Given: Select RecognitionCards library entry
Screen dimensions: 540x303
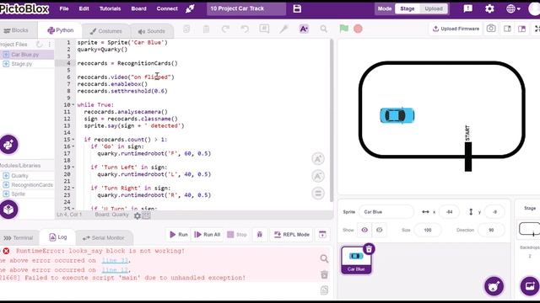Looking at the screenshot, I should pos(27,185).
